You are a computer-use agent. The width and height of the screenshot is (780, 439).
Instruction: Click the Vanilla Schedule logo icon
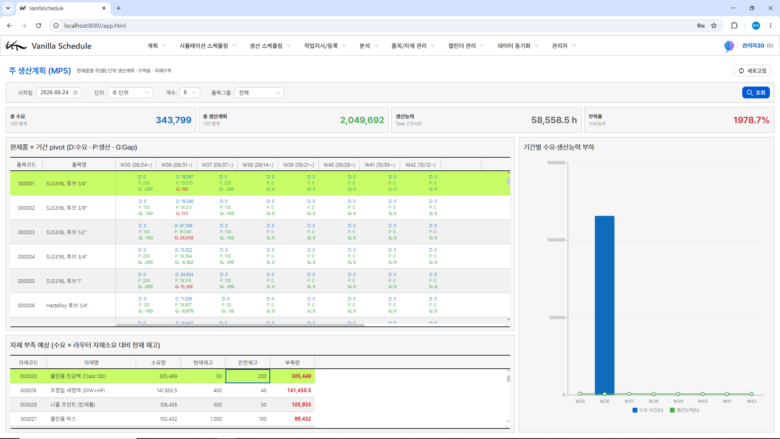[16, 46]
